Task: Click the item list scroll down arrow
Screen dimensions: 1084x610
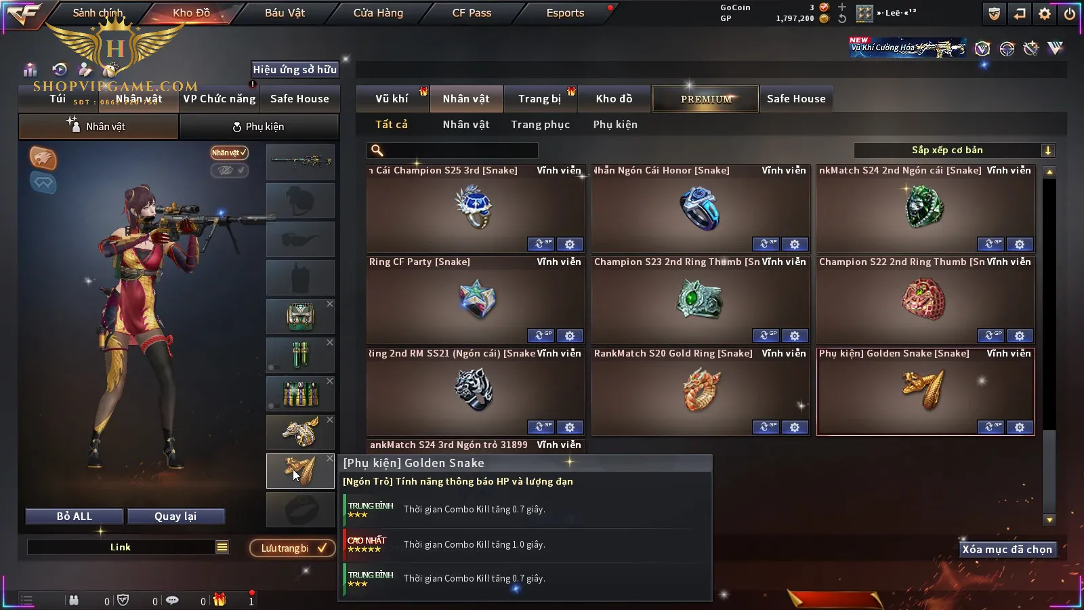Action: point(1049,520)
